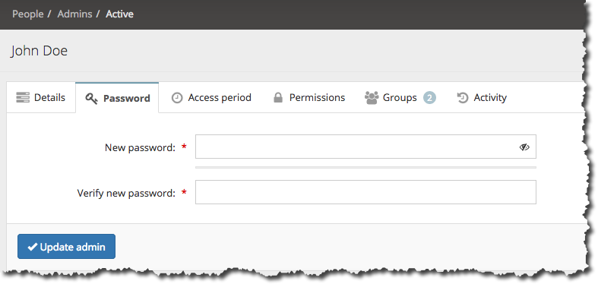The width and height of the screenshot is (598, 284).
Task: Click the Update admin button
Action: (x=66, y=247)
